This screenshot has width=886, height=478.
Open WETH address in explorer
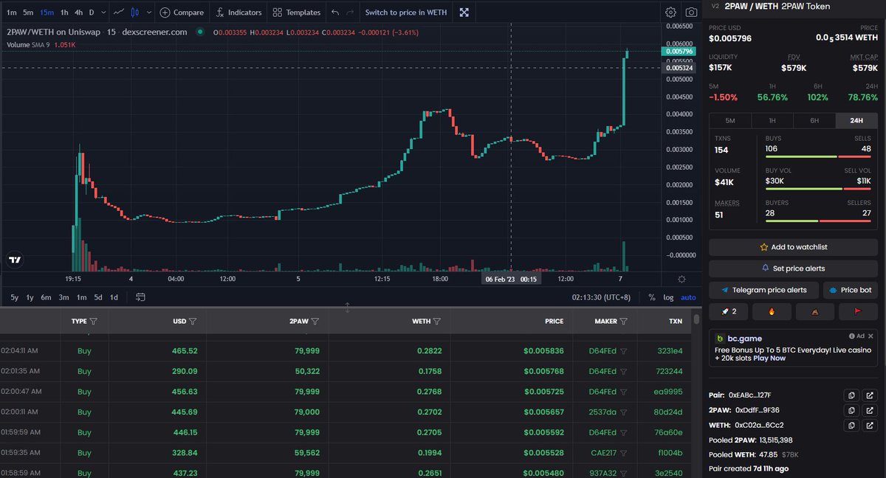[869, 425]
